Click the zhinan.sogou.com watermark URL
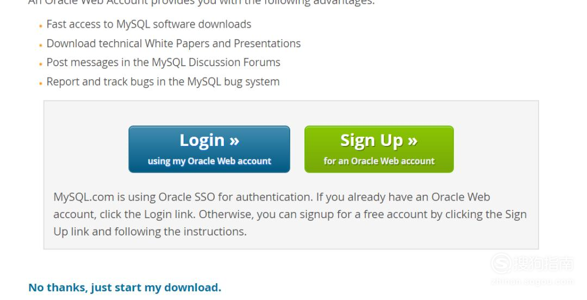 pyautogui.click(x=532, y=282)
